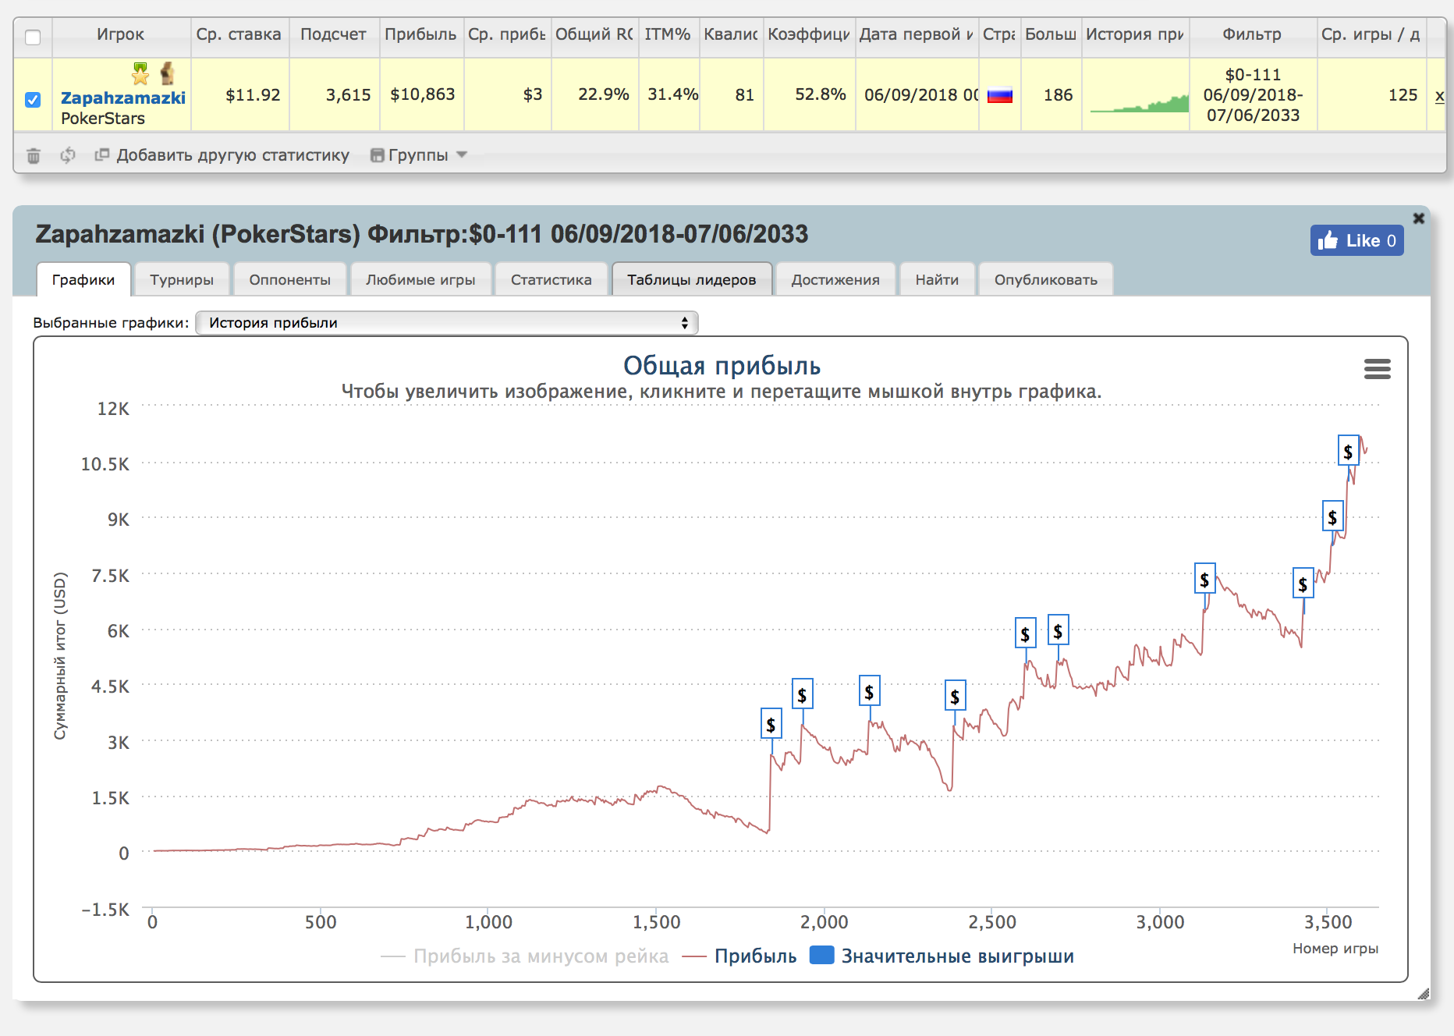Click the $10,863 profit cell
The height and width of the screenshot is (1036, 1454).
[422, 94]
